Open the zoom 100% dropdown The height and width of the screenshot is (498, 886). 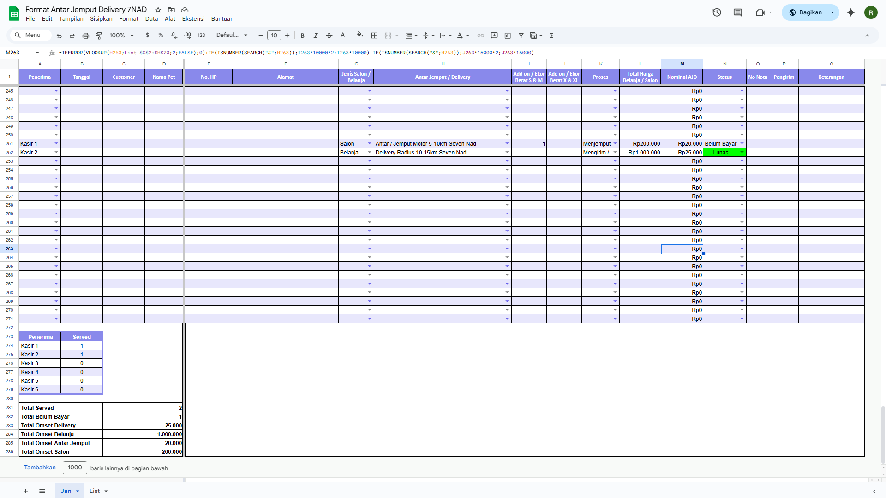point(121,36)
